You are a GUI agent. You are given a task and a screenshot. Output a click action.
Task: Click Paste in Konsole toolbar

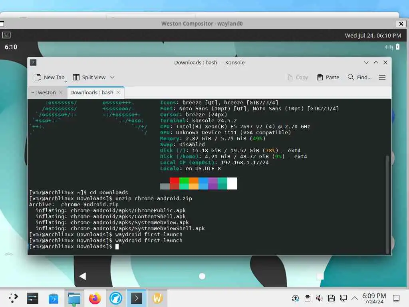[328, 77]
